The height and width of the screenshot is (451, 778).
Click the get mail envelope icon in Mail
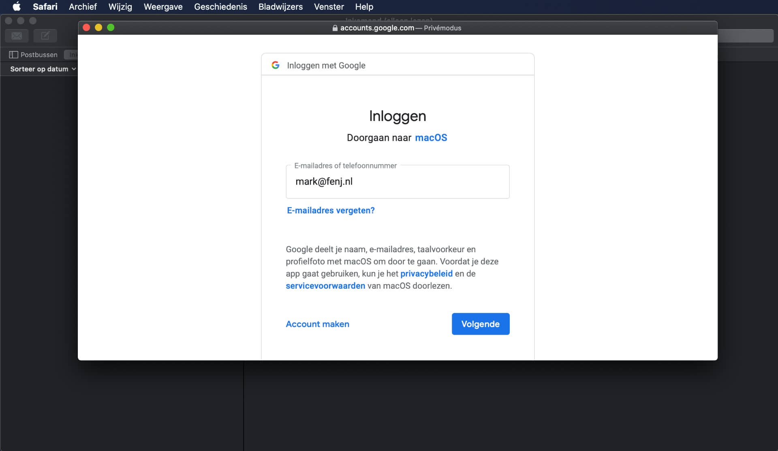click(x=17, y=36)
